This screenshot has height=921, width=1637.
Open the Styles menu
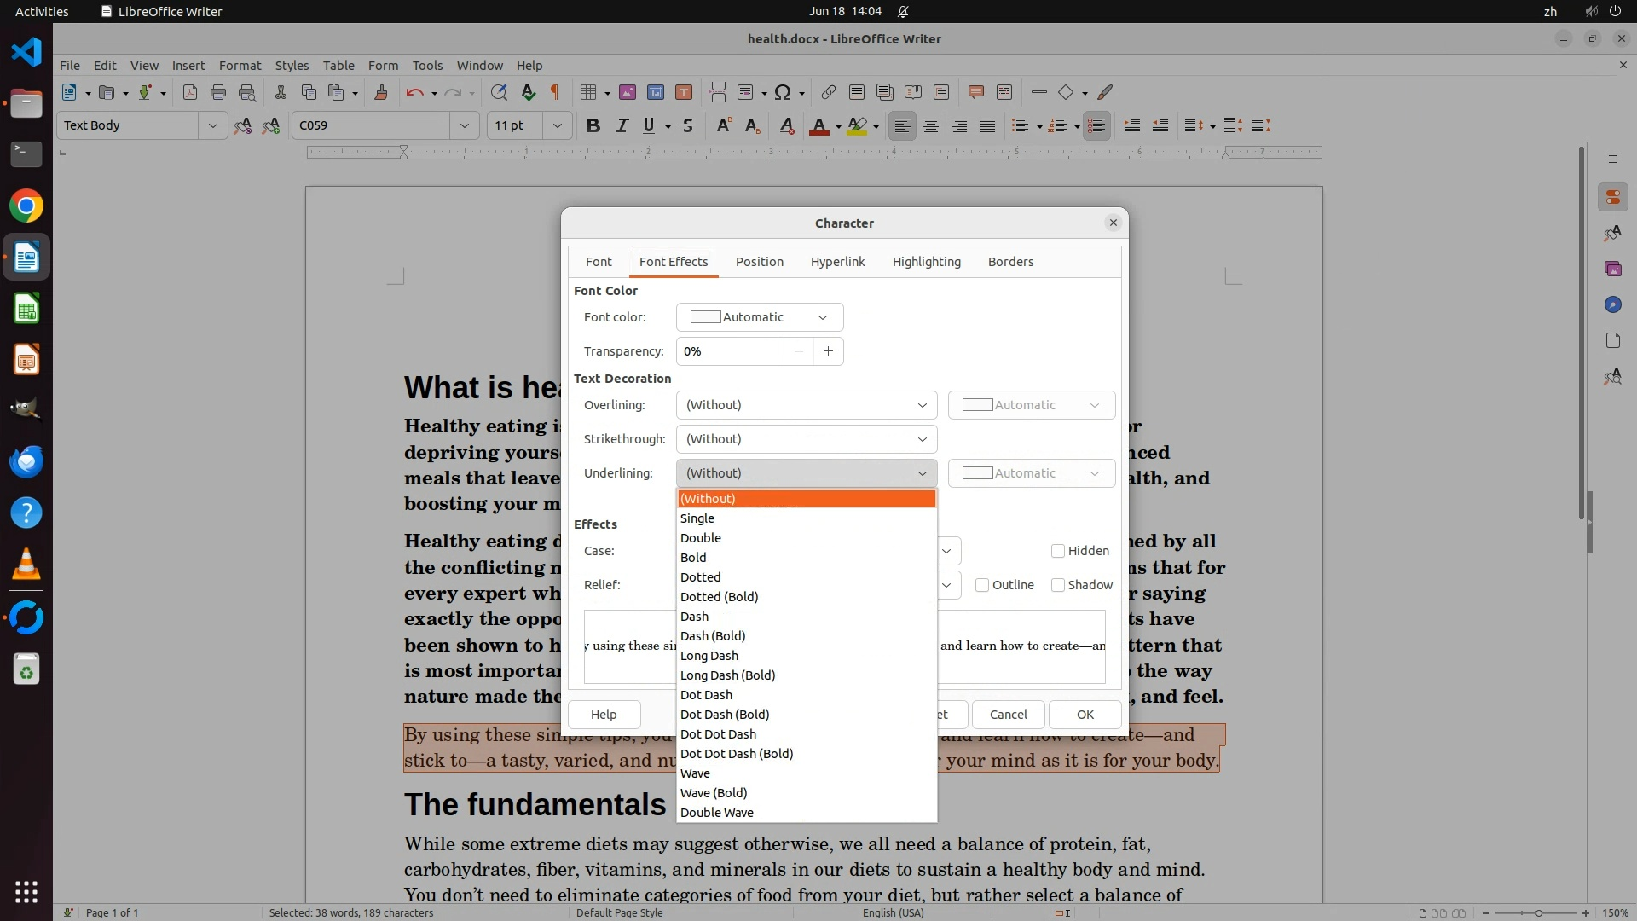coord(292,66)
